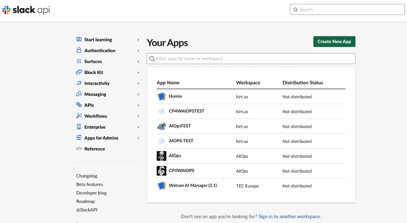Click the TEC Europe workspace cell
Screen dimensions: 407x223
[247, 186]
